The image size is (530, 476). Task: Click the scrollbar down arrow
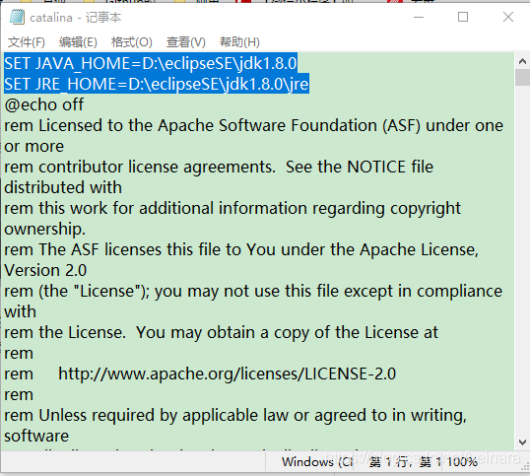tap(522, 442)
